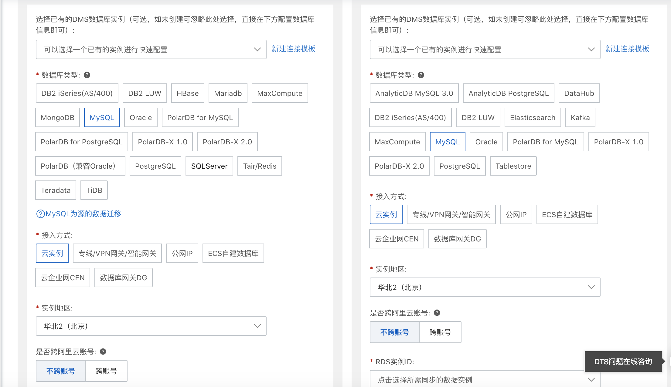This screenshot has height=387, width=671.
Task: Select source database type DB2 iSeries(AS/400)
Action: (x=77, y=93)
